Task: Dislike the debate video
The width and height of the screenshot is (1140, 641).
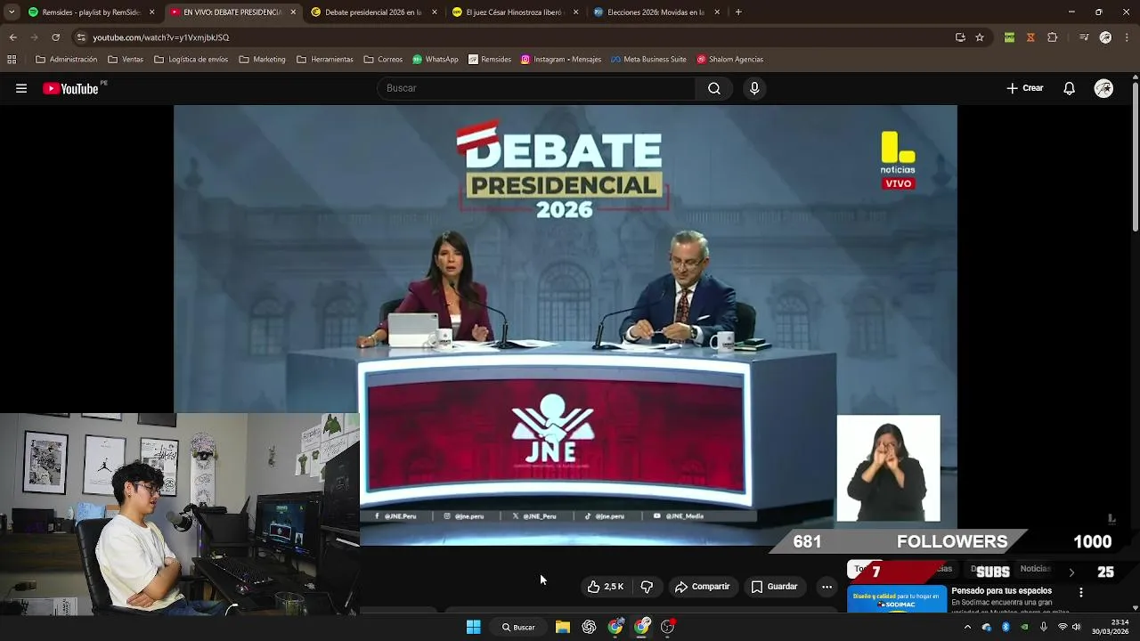Action: click(647, 587)
